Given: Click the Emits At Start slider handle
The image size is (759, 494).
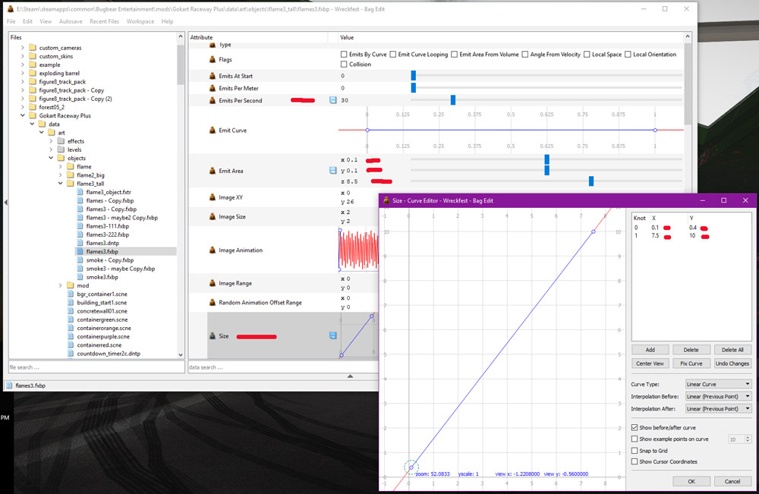Looking at the screenshot, I should 414,75.
